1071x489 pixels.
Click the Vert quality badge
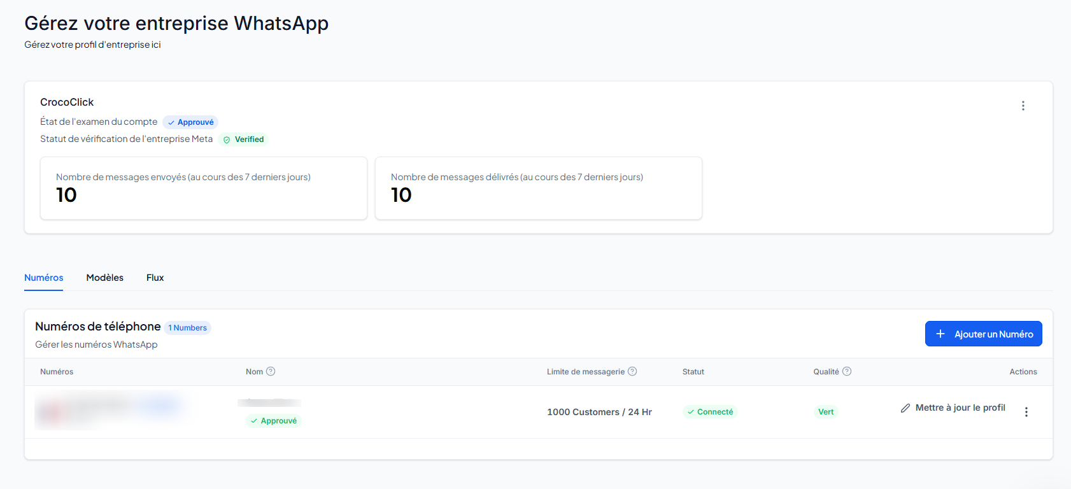point(826,412)
